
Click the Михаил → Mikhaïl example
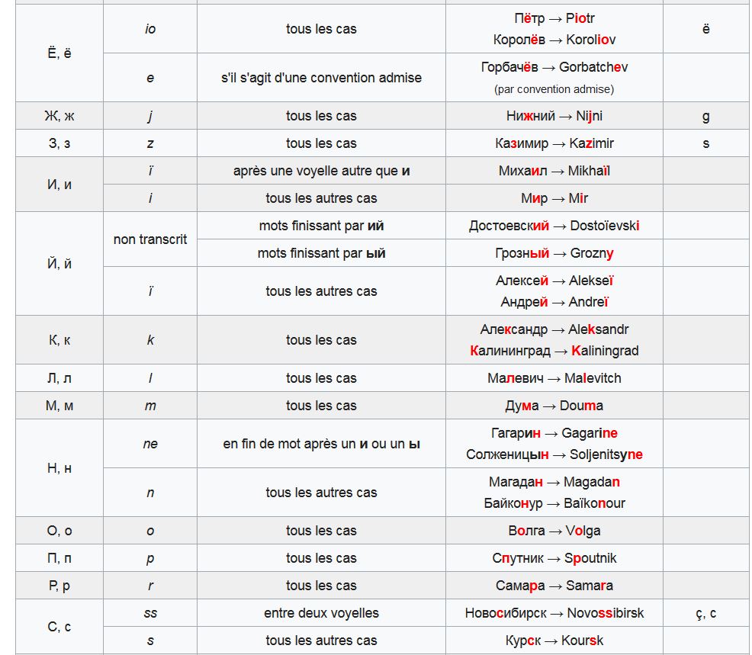554,171
